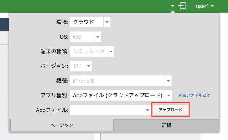Image resolution: width=228 pixels, height=140 pixels.
Task: Click the empty Appファイル input field
Action: click(107, 110)
